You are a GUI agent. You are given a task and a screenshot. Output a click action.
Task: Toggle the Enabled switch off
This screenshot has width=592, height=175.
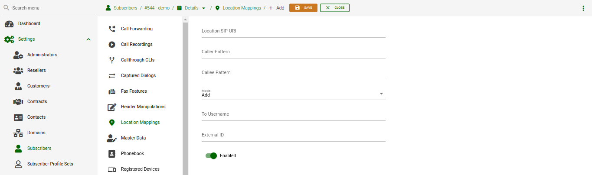[x=211, y=156]
